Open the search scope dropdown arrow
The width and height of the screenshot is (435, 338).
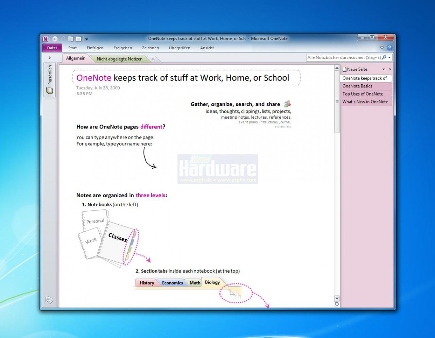[x=390, y=57]
